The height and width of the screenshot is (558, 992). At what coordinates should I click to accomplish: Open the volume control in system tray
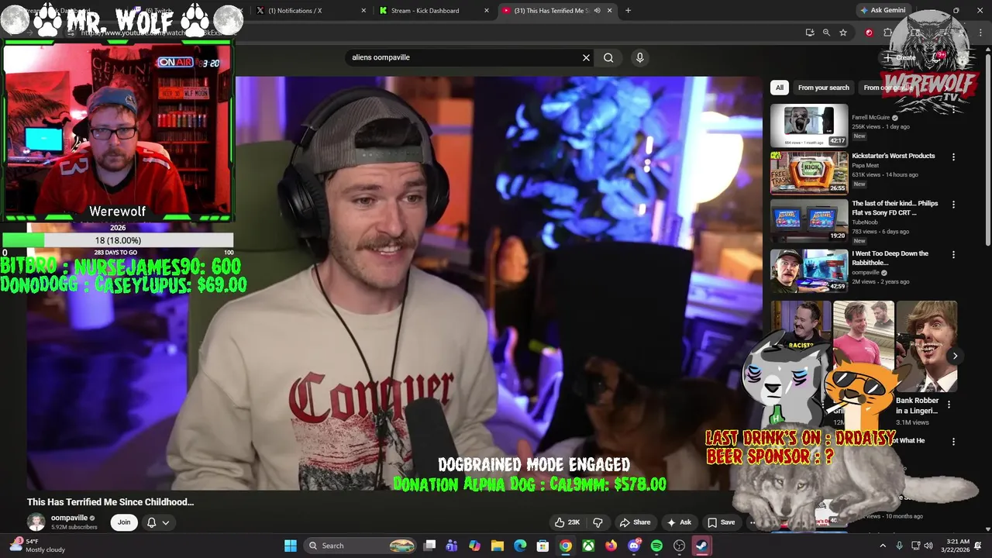click(929, 546)
